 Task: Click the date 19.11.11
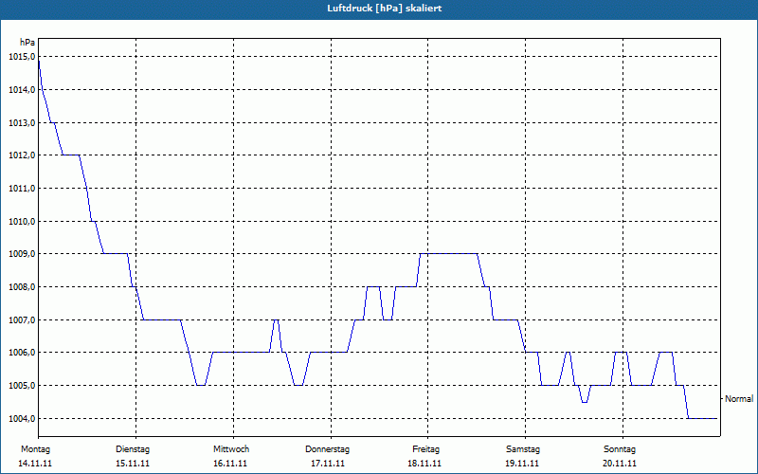click(x=522, y=464)
